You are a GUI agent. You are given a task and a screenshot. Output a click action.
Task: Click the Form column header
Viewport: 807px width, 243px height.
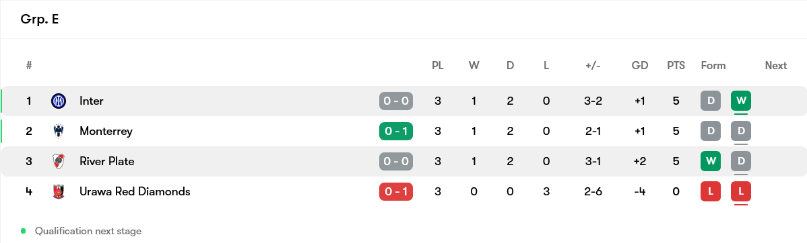pos(713,66)
